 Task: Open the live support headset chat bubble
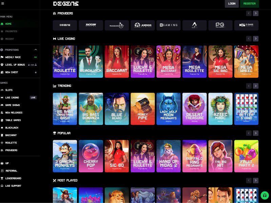point(265,196)
